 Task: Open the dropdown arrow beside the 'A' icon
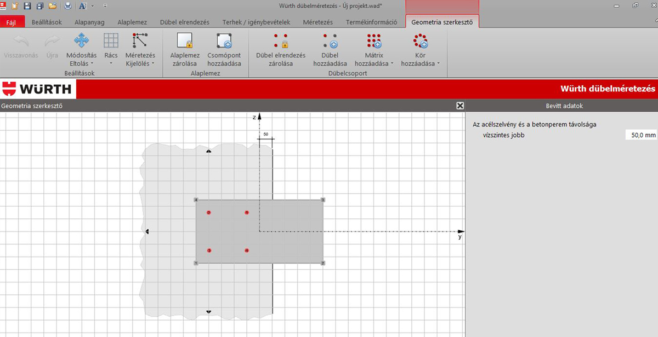point(92,5)
